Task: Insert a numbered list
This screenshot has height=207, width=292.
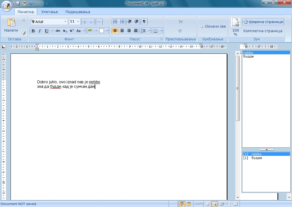Action: [122, 22]
